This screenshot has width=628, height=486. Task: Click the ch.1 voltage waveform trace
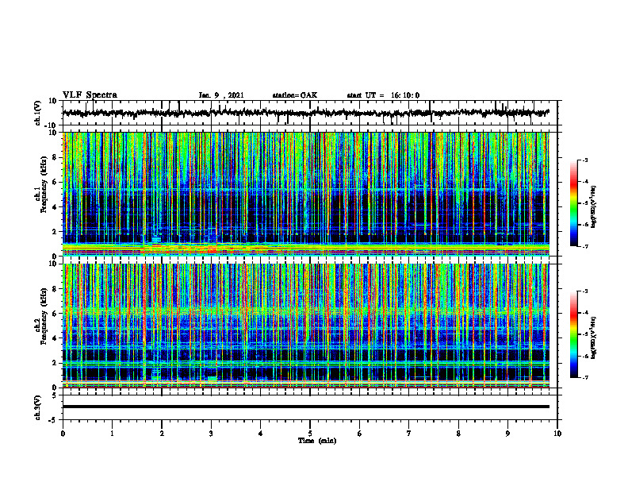coord(305,113)
